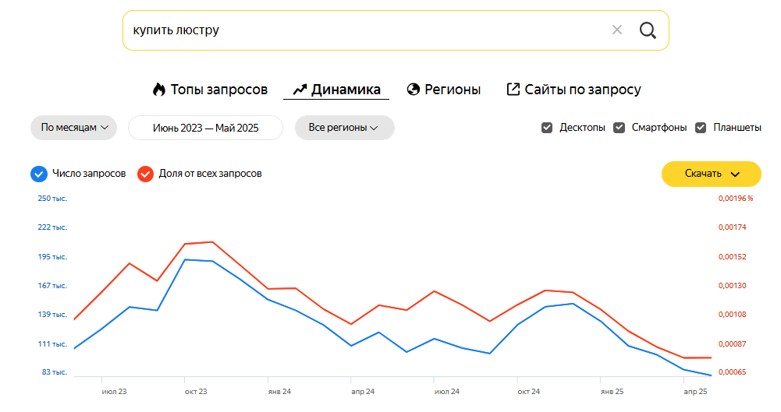Image resolution: width=781 pixels, height=412 pixels.
Task: Toggle the red Доля от всех запросов series
Action: coord(145,174)
